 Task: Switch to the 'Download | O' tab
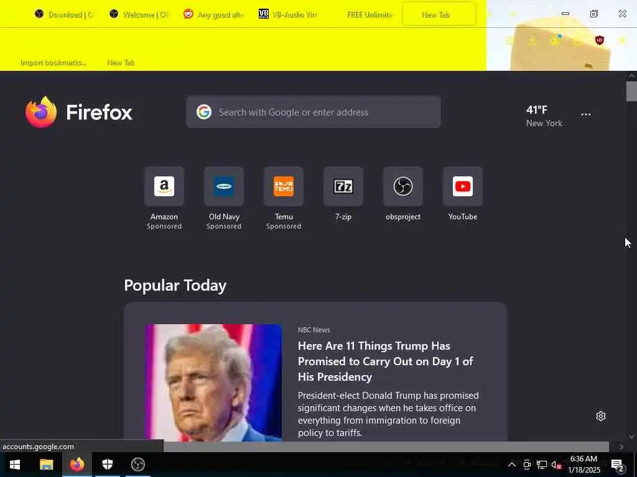(63, 14)
